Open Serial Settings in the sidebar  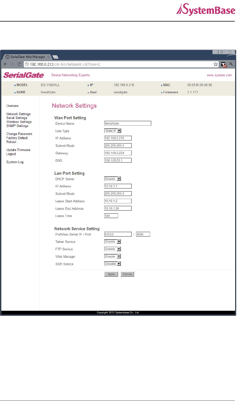click(x=17, y=118)
